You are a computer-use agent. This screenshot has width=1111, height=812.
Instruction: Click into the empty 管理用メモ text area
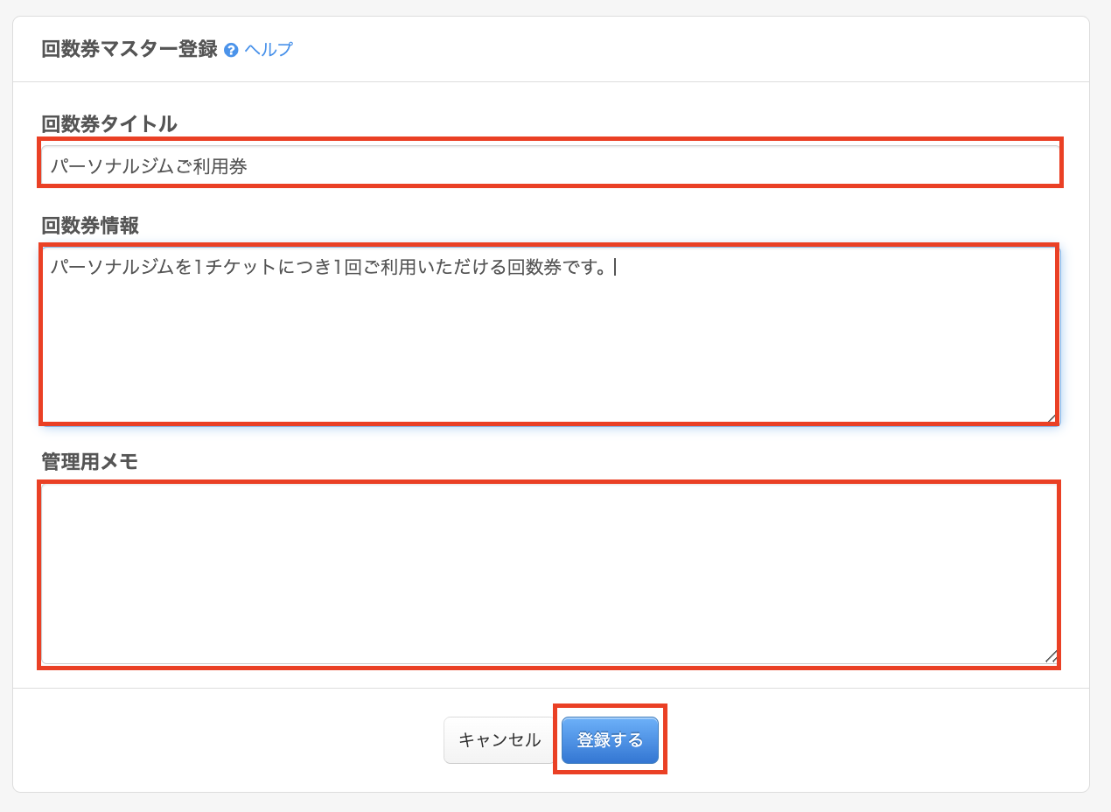[x=549, y=575]
